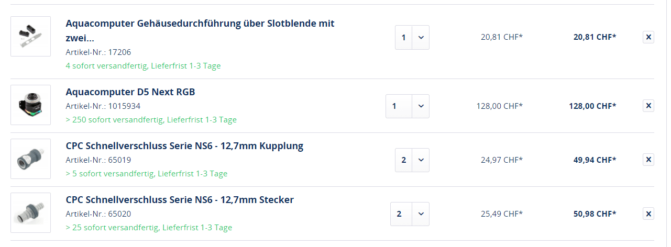Remove Aquacomputer D5 Next RGB from cart
671x247 pixels.
(x=648, y=106)
